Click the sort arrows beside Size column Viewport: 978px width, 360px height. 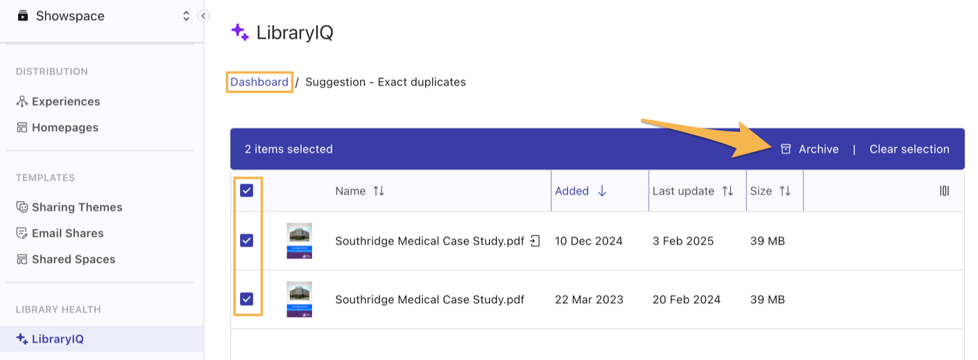(784, 191)
